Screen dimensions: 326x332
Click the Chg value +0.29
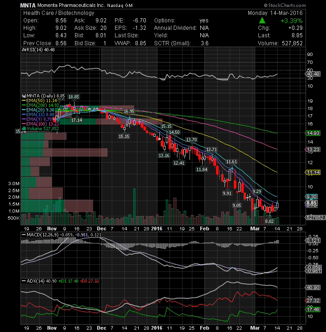(x=295, y=28)
